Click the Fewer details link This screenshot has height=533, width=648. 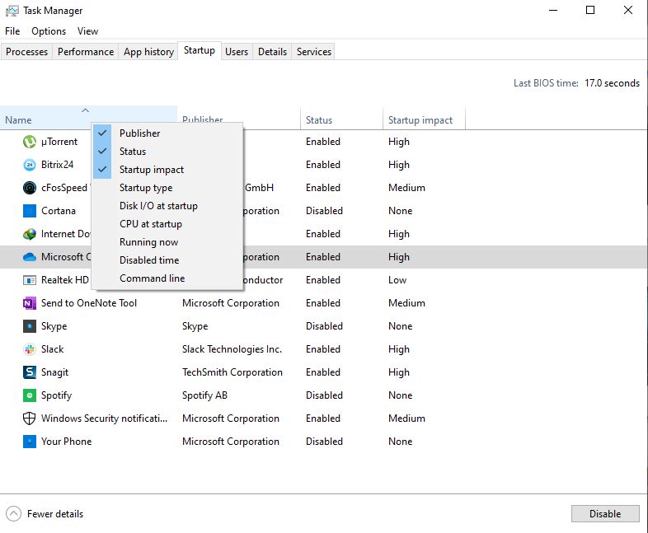[x=55, y=514]
